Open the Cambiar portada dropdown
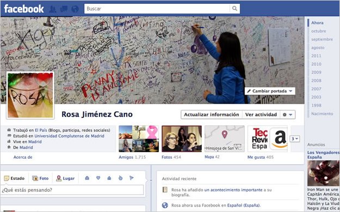This screenshot has width=340, height=212. (270, 91)
